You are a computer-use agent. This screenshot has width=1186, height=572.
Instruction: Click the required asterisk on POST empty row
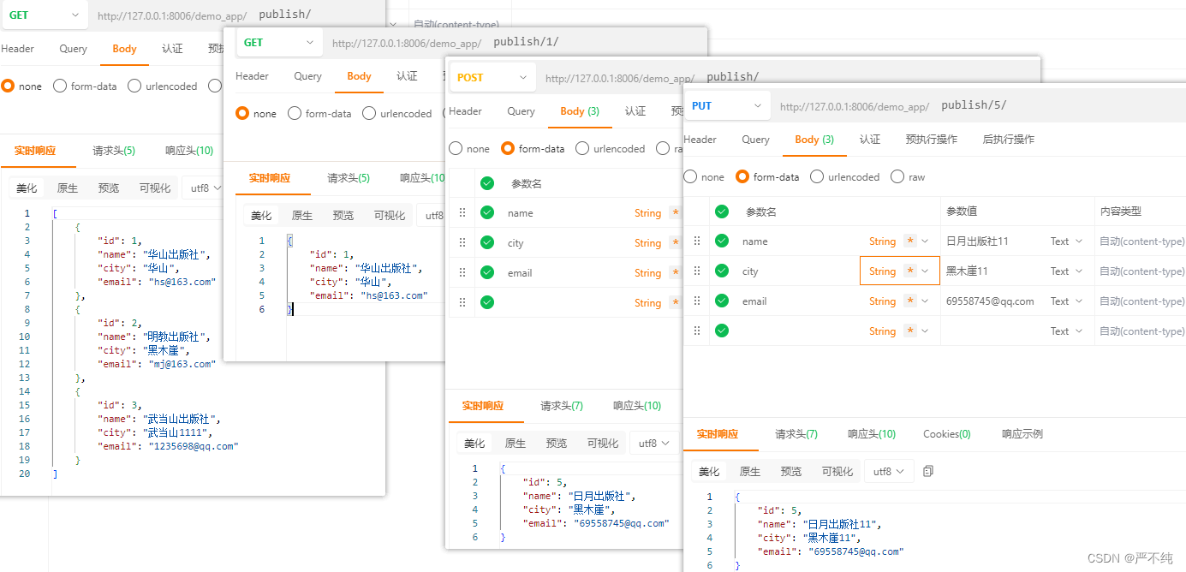point(676,303)
